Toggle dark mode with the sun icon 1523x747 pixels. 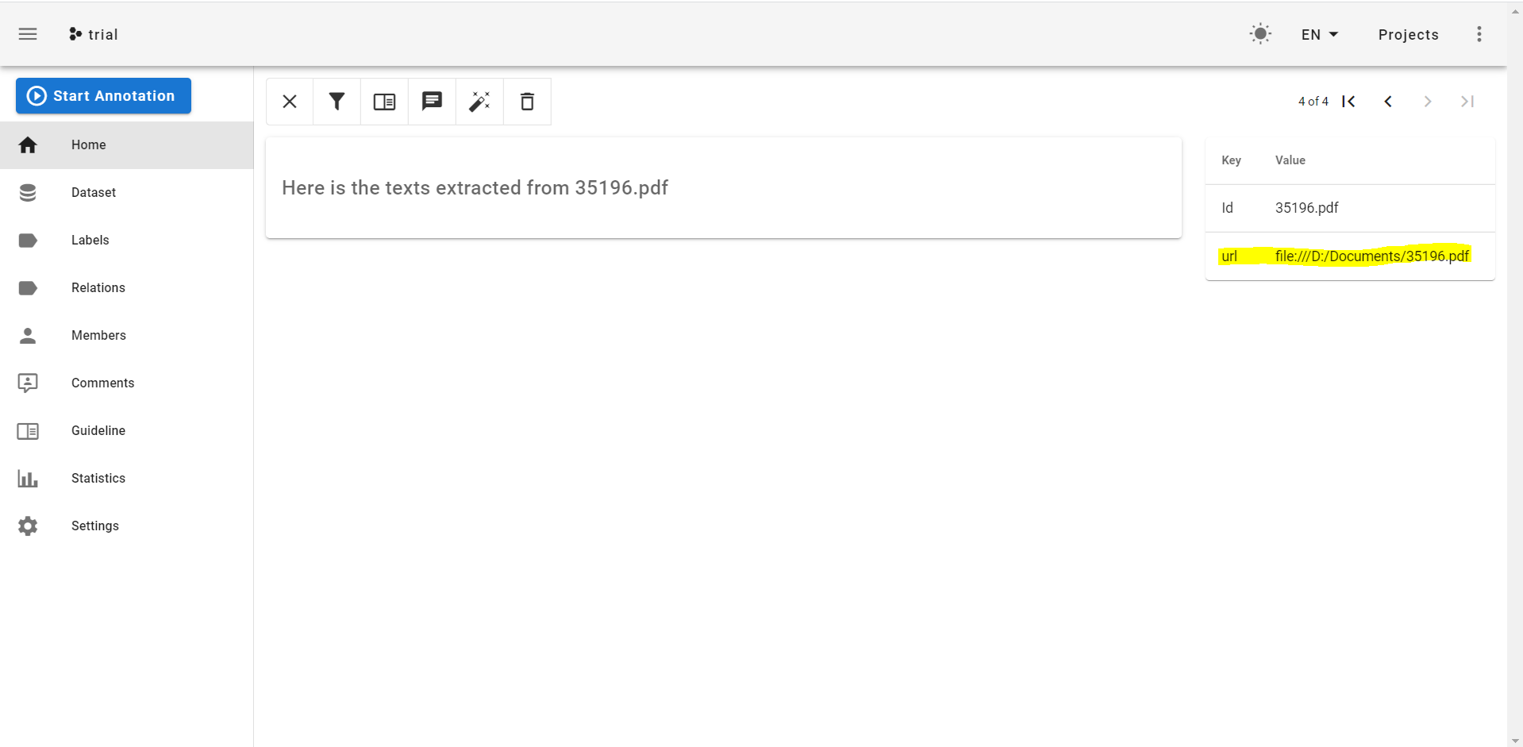tap(1260, 33)
